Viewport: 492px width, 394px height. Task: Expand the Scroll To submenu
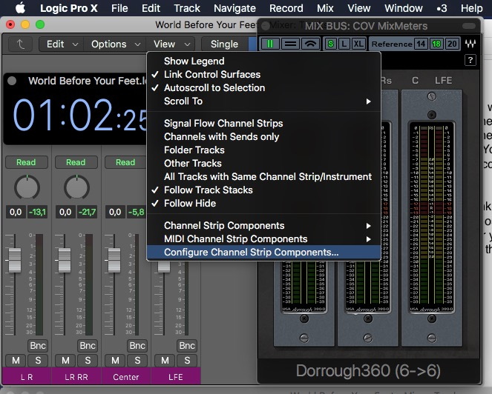pos(263,101)
